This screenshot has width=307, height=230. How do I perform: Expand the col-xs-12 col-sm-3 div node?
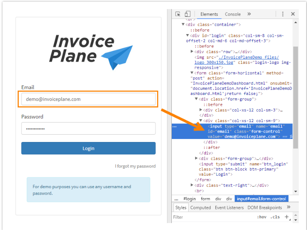click(201, 110)
